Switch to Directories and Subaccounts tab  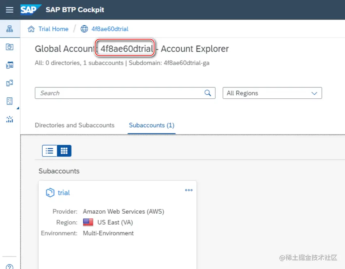(74, 125)
